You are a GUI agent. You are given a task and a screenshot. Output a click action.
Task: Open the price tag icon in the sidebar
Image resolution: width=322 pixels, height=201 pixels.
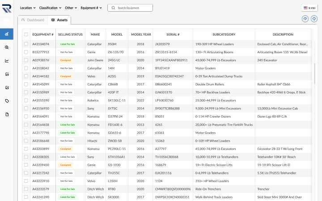[x=7, y=101]
